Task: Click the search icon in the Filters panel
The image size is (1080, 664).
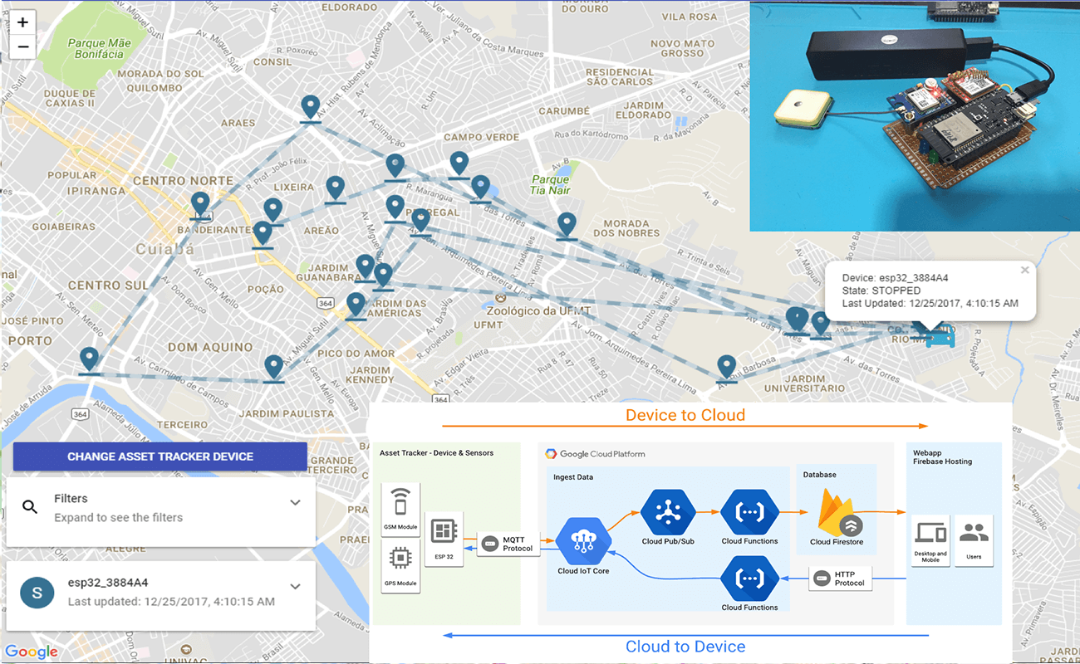Action: click(28, 506)
